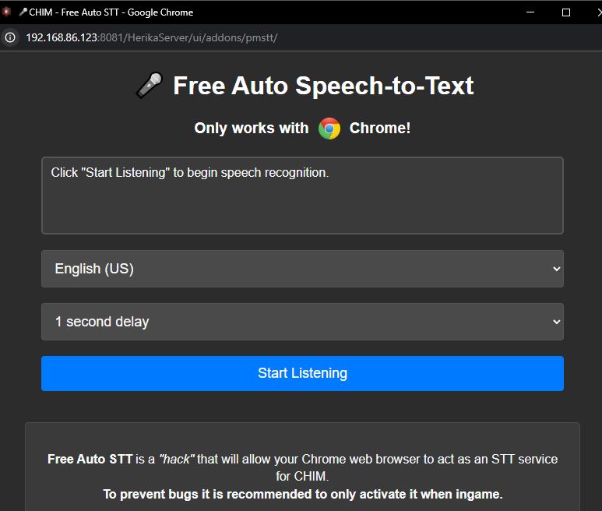Click the "Chrome!" text

point(380,129)
